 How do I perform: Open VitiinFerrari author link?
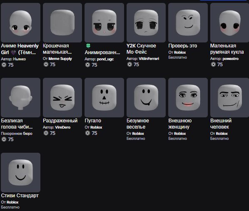coord(149,59)
